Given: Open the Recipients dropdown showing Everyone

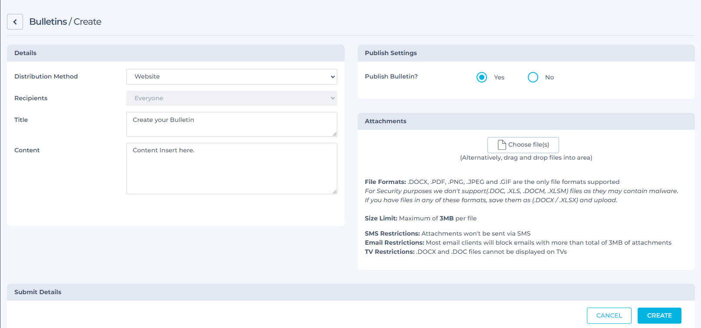Looking at the screenshot, I should pos(231,98).
